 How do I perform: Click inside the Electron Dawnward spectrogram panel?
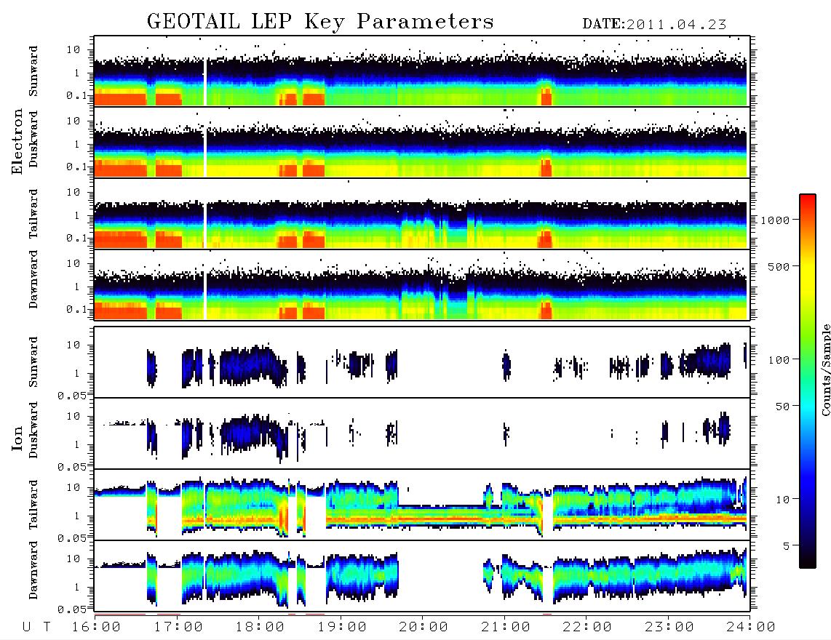pyautogui.click(x=422, y=284)
